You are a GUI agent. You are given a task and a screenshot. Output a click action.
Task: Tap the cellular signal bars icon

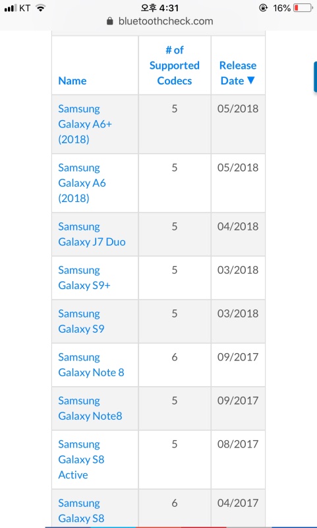pyautogui.click(x=11, y=8)
